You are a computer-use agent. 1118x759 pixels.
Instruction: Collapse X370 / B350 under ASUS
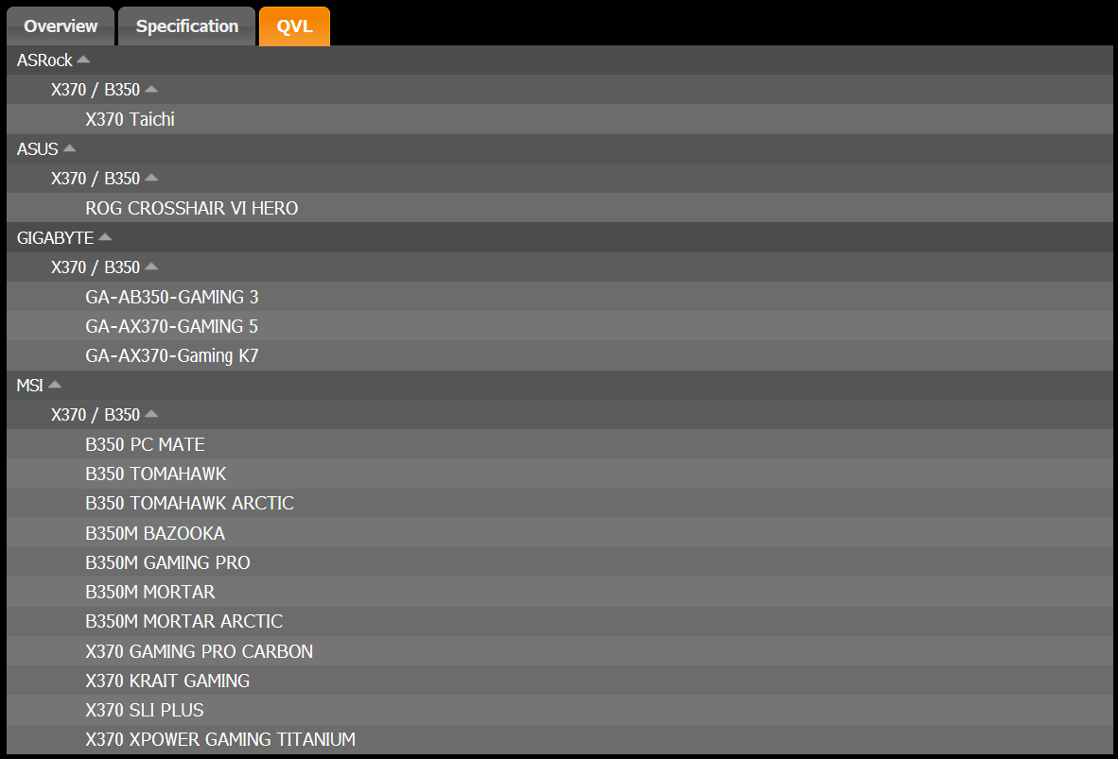pos(560,178)
